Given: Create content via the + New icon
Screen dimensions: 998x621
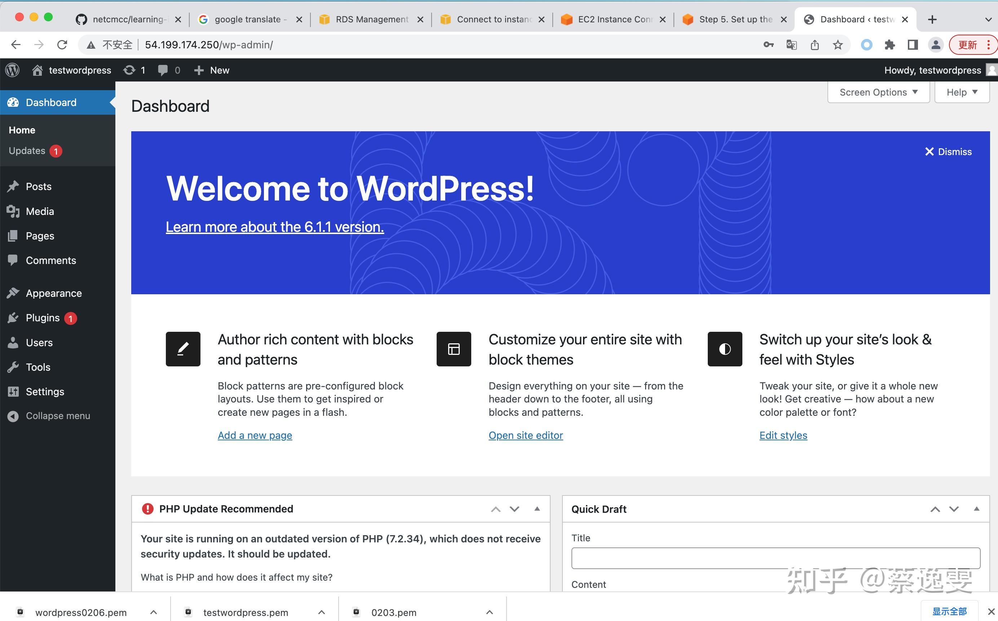Looking at the screenshot, I should coord(199,70).
